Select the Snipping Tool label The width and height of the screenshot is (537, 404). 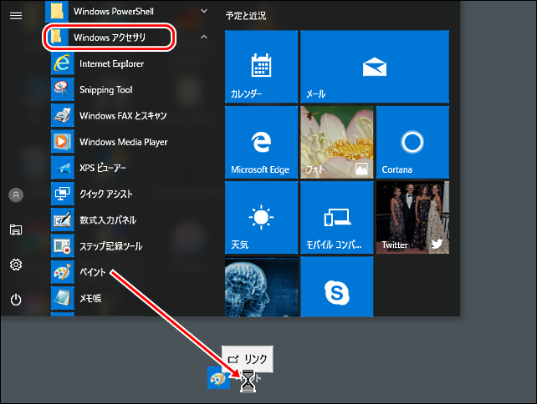(x=106, y=90)
